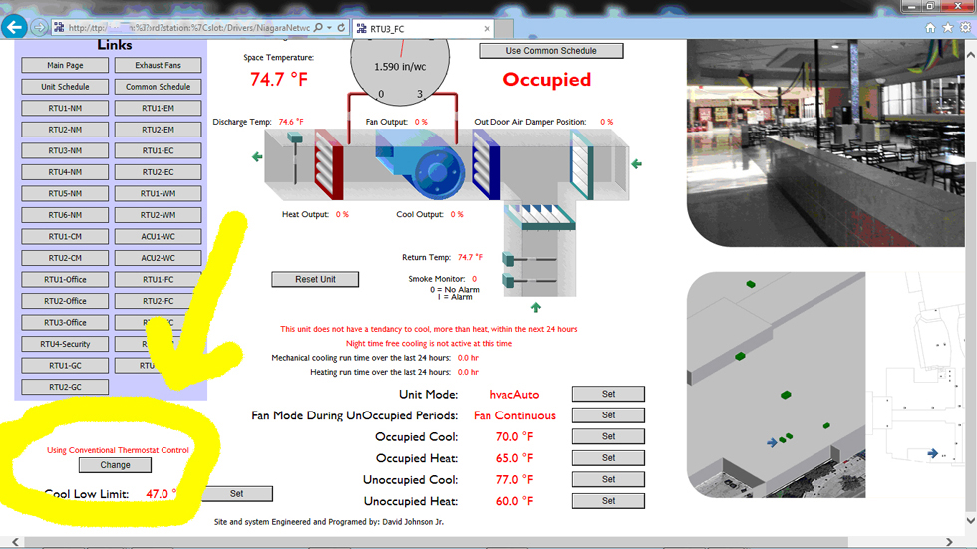This screenshot has width=977, height=549.
Task: Go to ACU1-WC unit page
Action: [158, 236]
